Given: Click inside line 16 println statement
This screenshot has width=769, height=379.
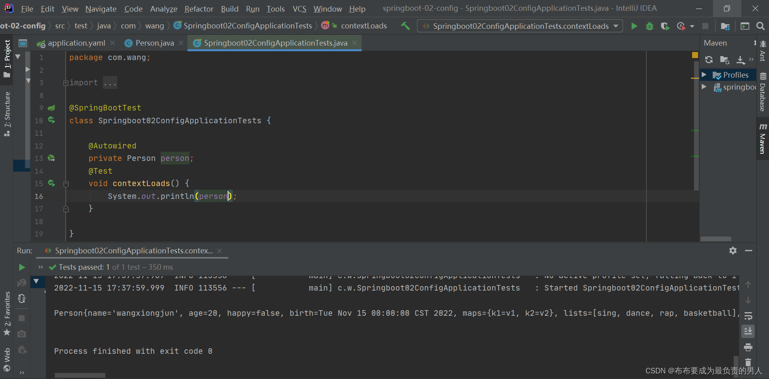Looking at the screenshot, I should 172,196.
